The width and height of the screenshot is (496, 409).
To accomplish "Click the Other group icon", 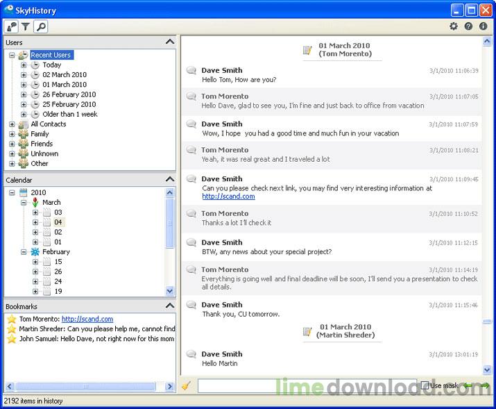I will coord(23,163).
